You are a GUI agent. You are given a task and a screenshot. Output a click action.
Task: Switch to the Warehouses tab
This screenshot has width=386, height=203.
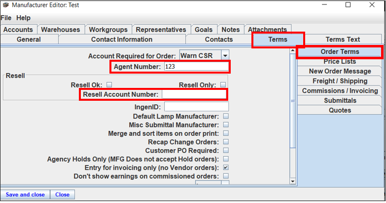[61, 30]
